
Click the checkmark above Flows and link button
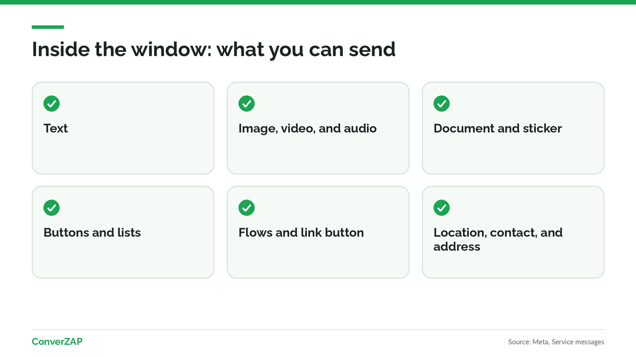[x=246, y=208]
